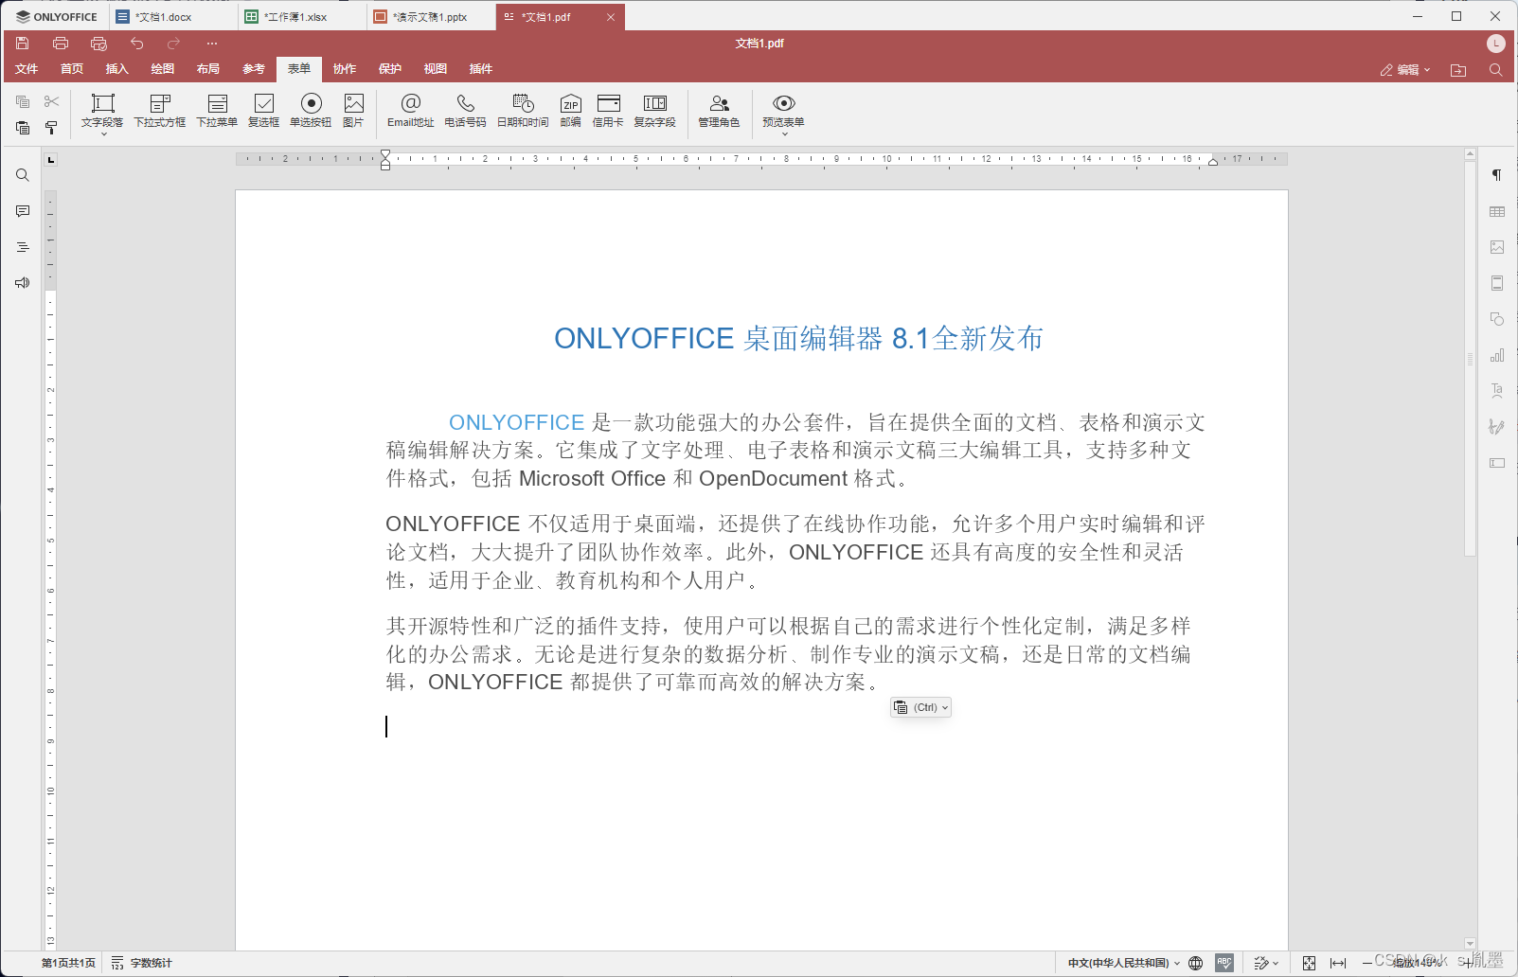1518x977 pixels.
Task: Open signature settings in right sidebar
Action: click(1497, 427)
